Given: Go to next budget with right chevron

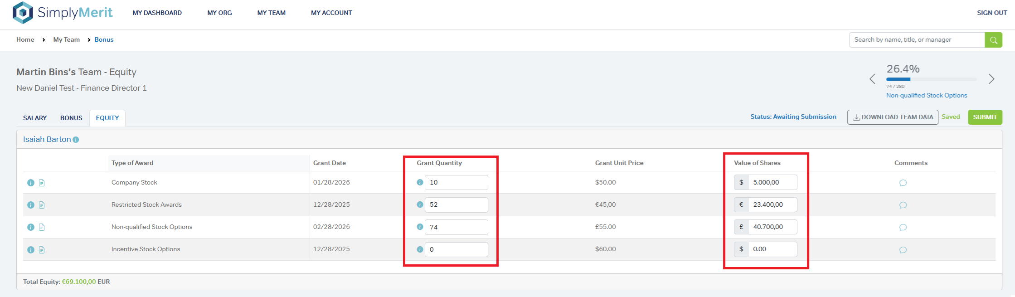Looking at the screenshot, I should pos(991,79).
